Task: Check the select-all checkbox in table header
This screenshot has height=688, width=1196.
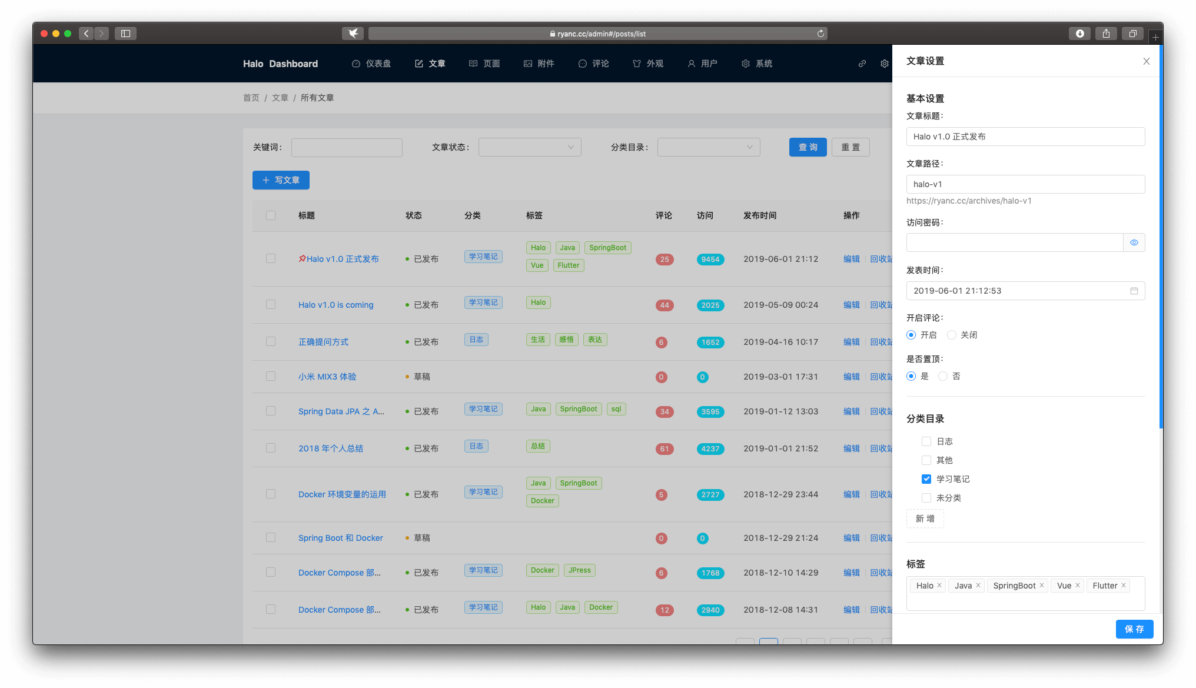Action: (x=270, y=215)
